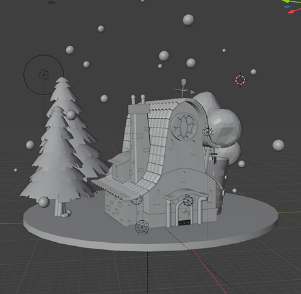This screenshot has height=294, width=301.
Task: Select the largest snowball at the top
Action: tap(189, 20)
